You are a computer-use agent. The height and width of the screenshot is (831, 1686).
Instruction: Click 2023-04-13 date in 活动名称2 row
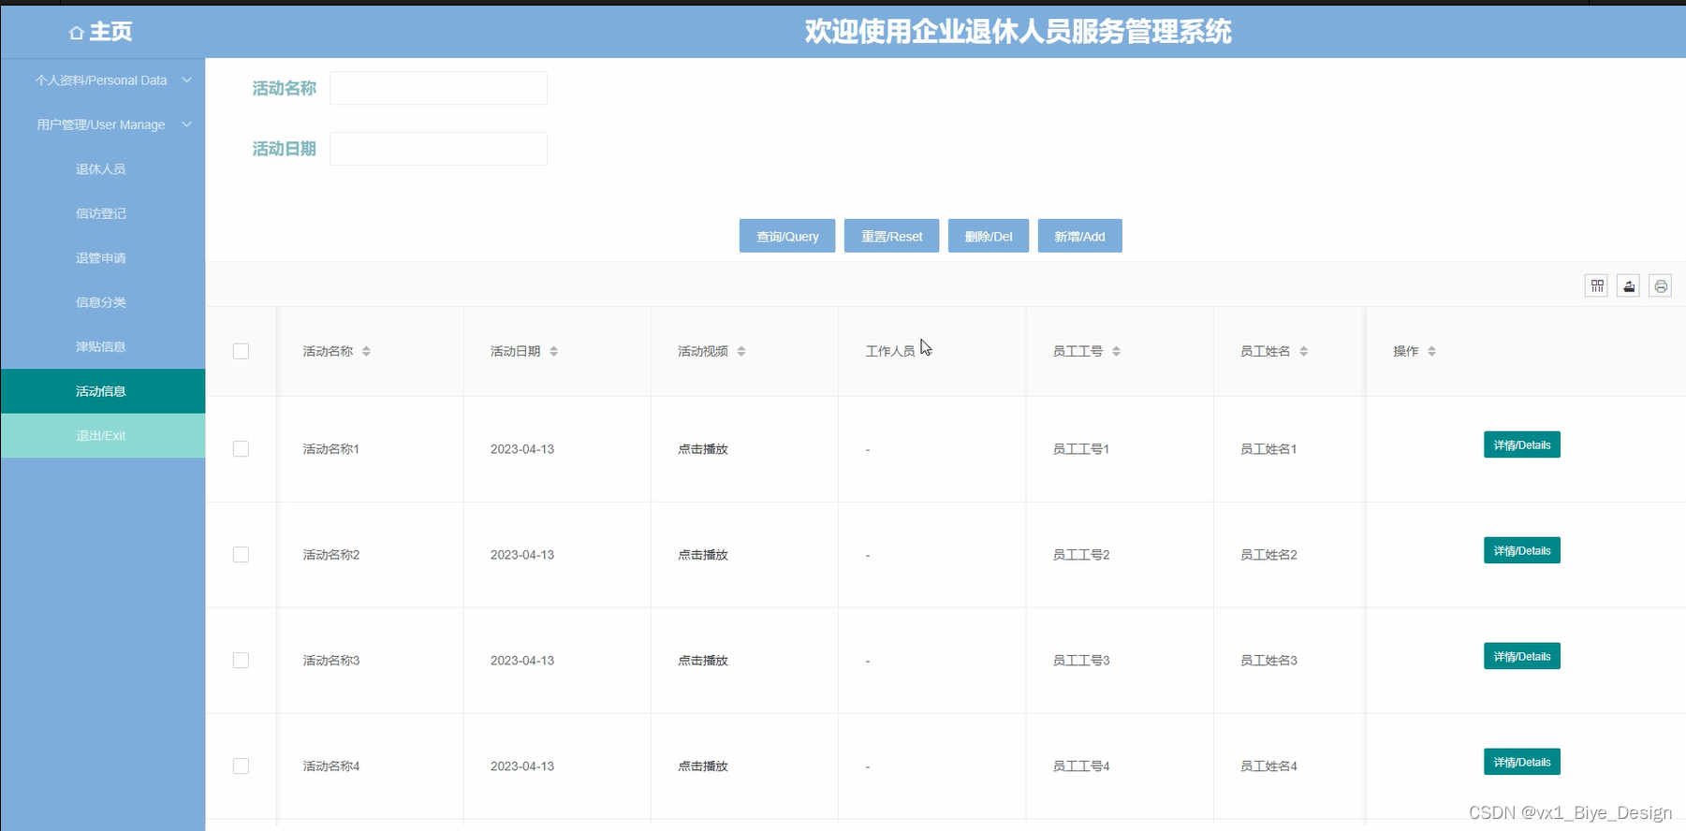coord(522,555)
